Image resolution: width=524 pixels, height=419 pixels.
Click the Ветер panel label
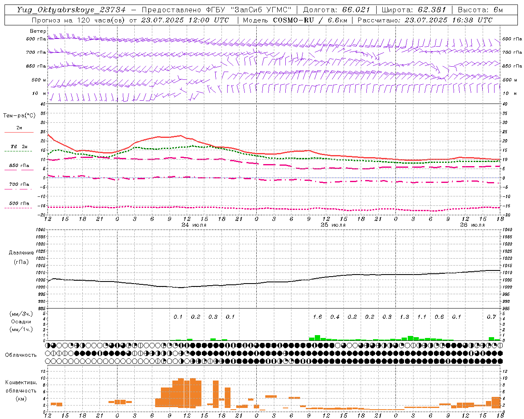(38, 31)
